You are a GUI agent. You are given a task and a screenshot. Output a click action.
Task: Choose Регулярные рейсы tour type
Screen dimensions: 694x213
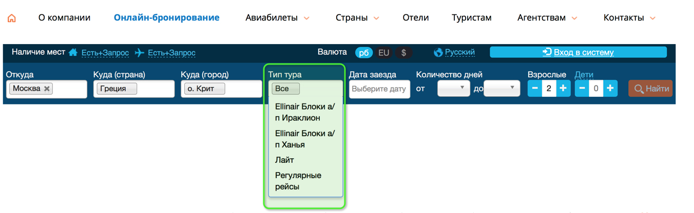(x=298, y=181)
